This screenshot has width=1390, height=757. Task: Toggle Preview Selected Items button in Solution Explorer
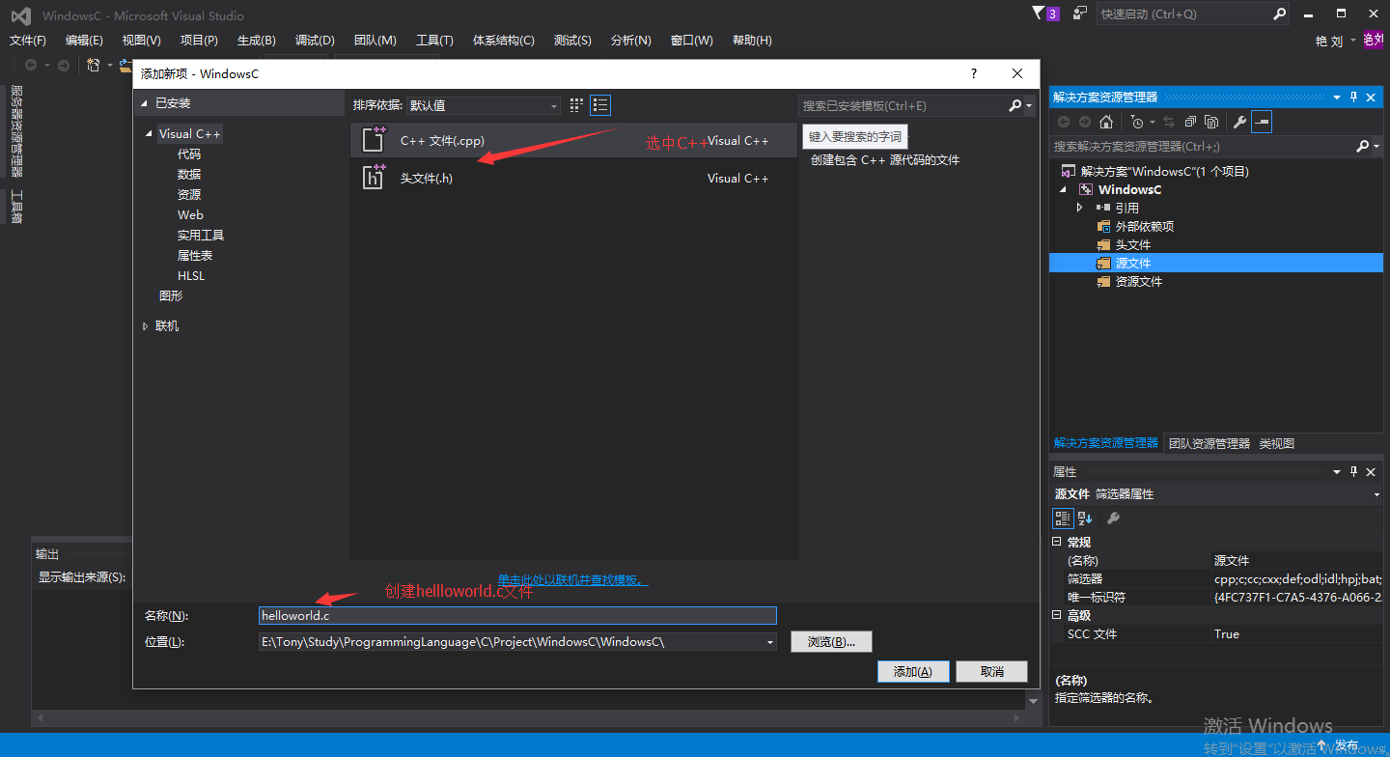tap(1262, 122)
